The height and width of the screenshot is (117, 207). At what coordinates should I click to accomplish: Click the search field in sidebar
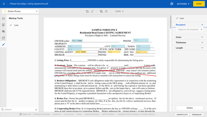20,110
